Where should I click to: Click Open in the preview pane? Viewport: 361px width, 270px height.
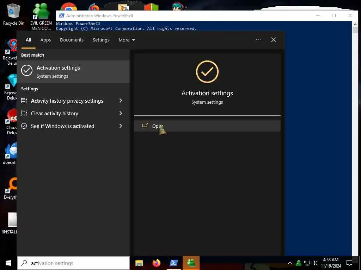click(207, 126)
